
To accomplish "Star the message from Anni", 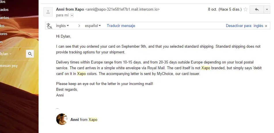I will tap(245, 9).
